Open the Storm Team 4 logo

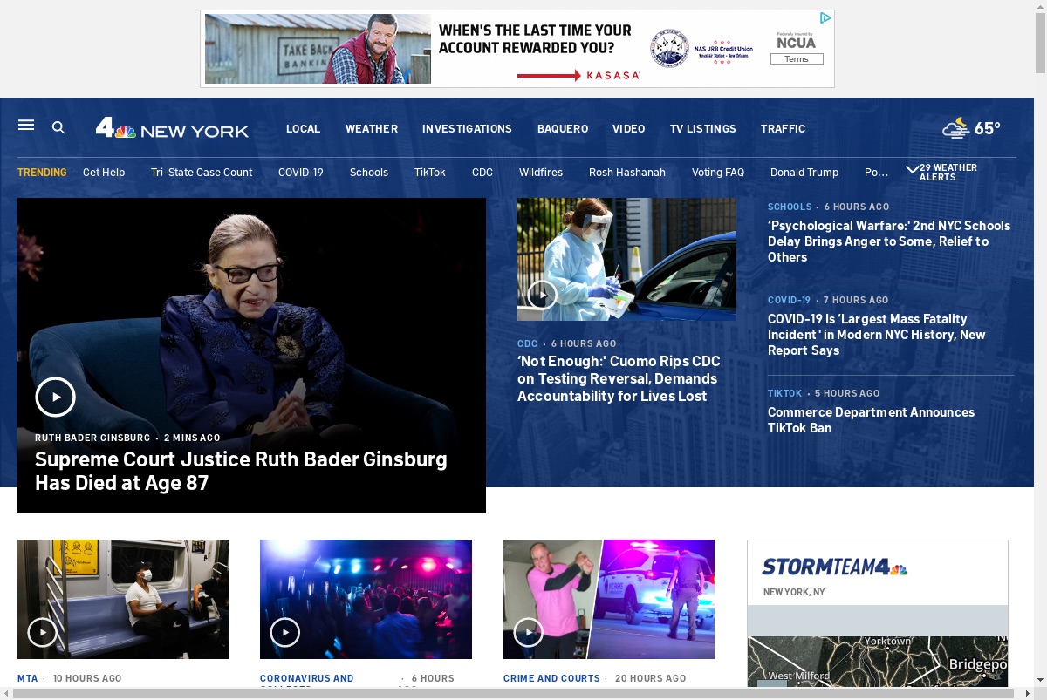point(835,567)
